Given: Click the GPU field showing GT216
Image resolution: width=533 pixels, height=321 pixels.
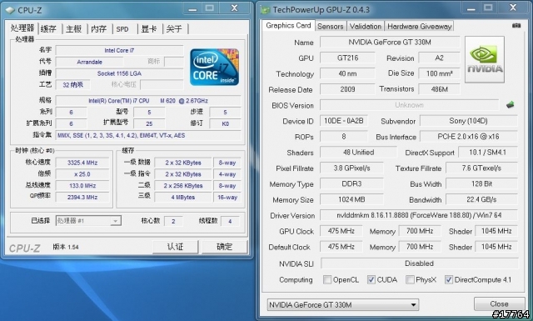Looking at the screenshot, I should 347,58.
